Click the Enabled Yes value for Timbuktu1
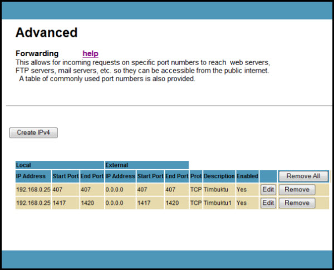334x270 pixels. click(242, 203)
